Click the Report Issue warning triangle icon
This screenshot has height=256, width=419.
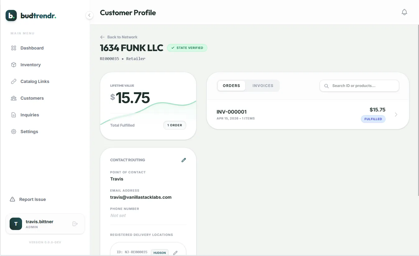pyautogui.click(x=12, y=199)
